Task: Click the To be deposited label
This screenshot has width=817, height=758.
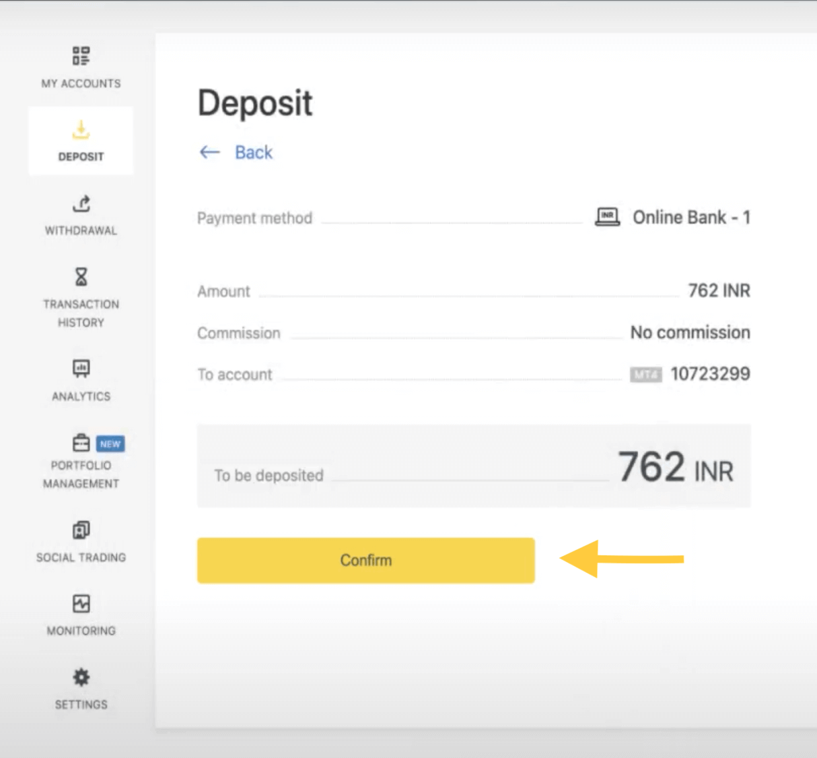Action: (x=269, y=475)
